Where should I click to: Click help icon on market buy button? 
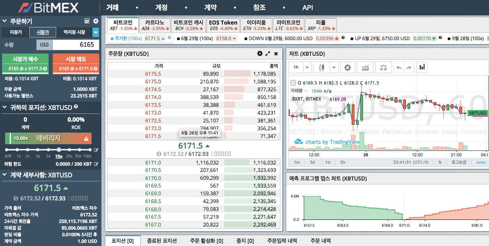pyautogui.click(x=45, y=69)
